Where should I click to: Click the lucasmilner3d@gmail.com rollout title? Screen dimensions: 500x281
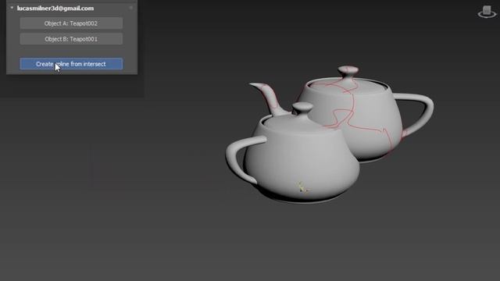click(x=55, y=9)
